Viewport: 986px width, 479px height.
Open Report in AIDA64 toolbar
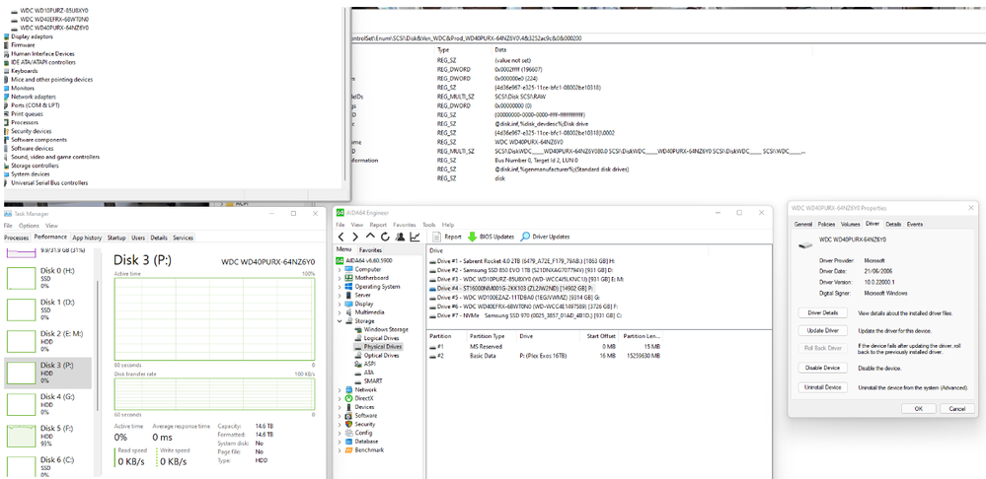pos(448,237)
